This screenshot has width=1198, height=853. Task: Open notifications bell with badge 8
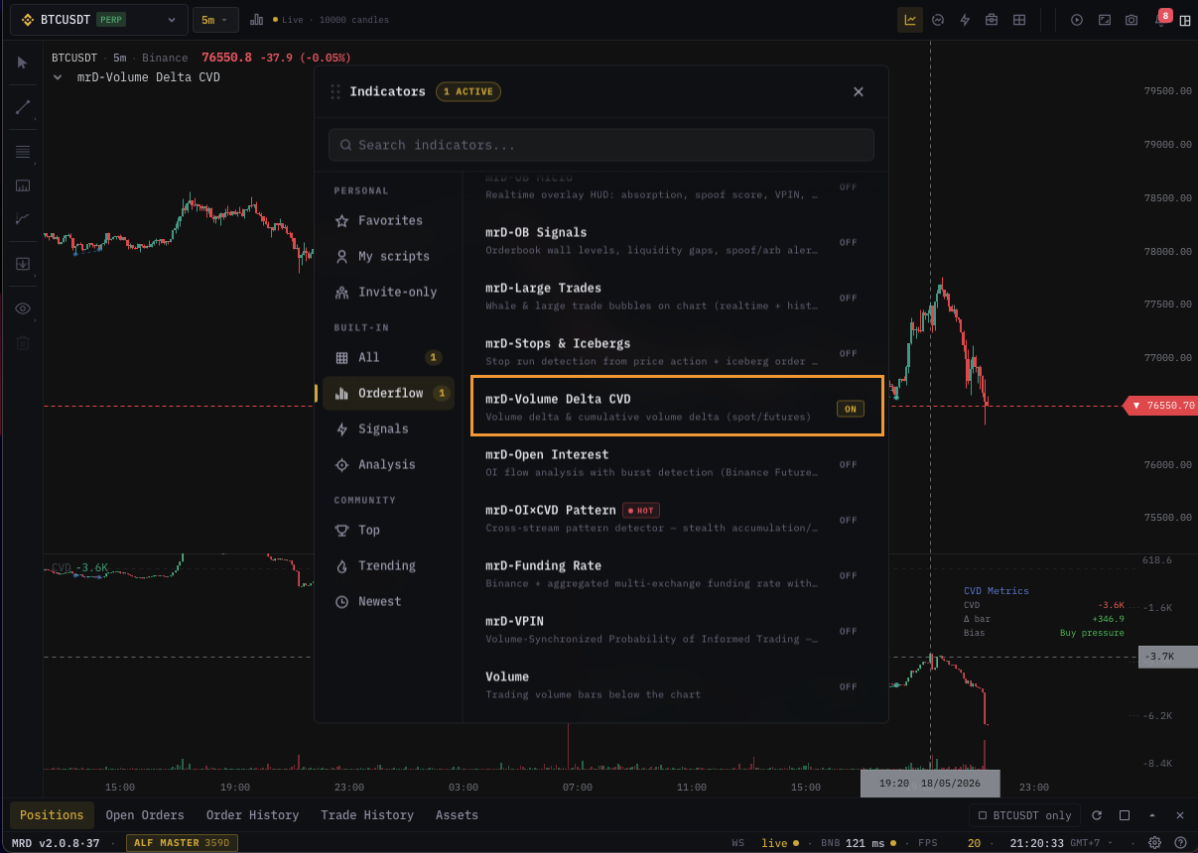1160,19
